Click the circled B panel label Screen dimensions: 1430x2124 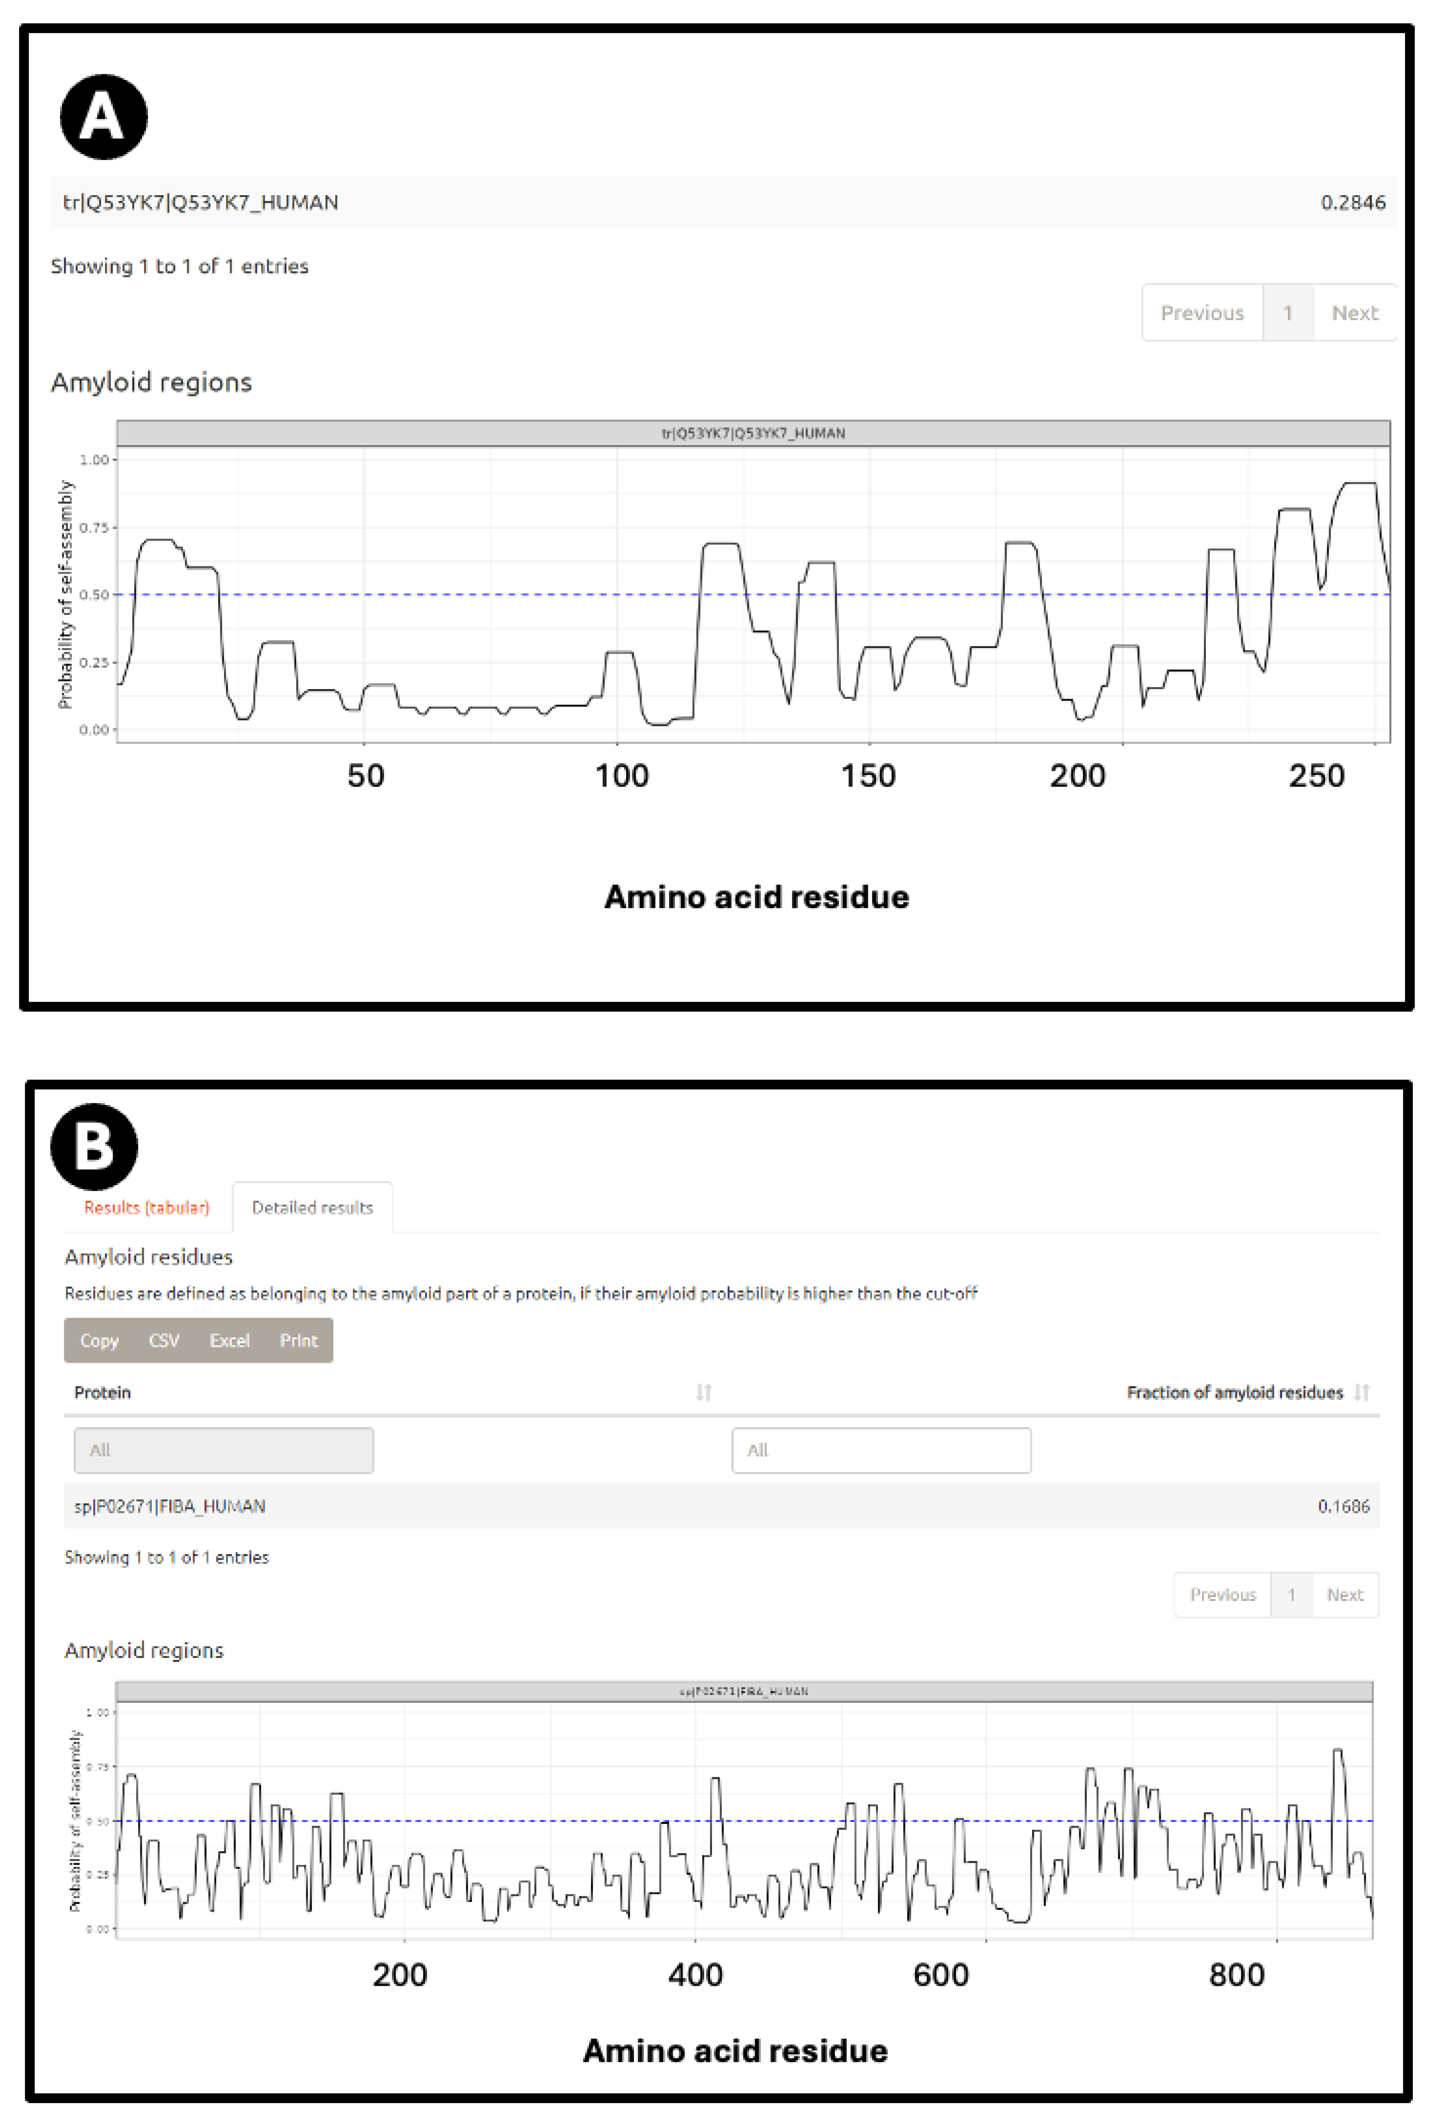pyautogui.click(x=94, y=1147)
